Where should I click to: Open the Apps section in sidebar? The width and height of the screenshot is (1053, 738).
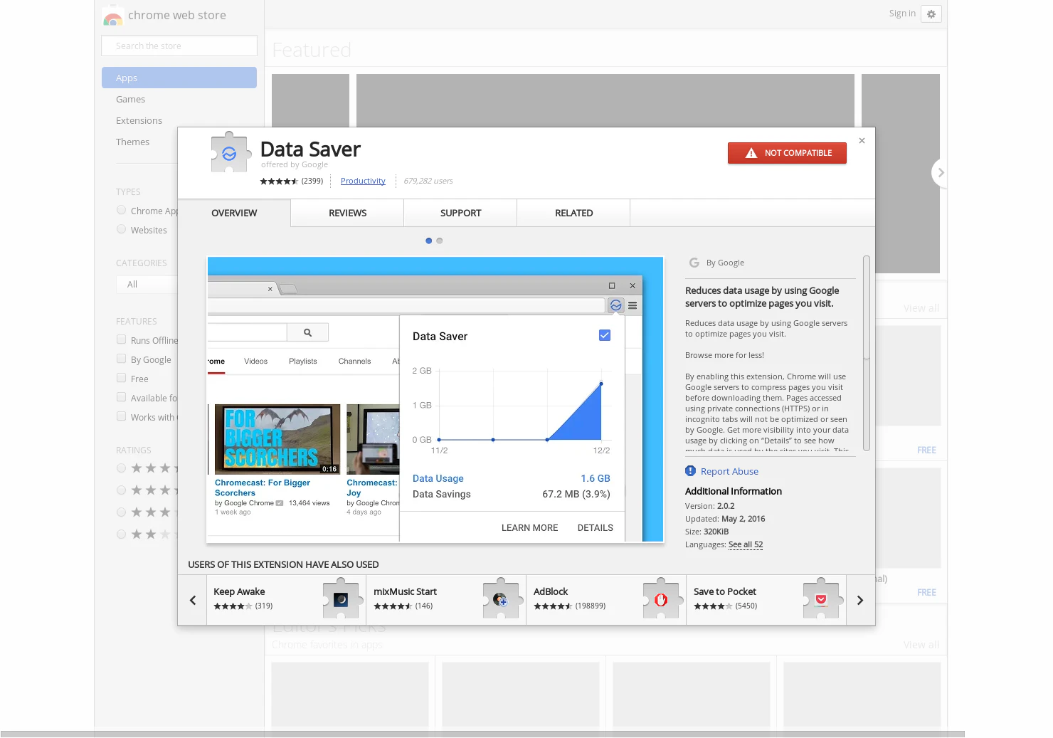(x=179, y=78)
